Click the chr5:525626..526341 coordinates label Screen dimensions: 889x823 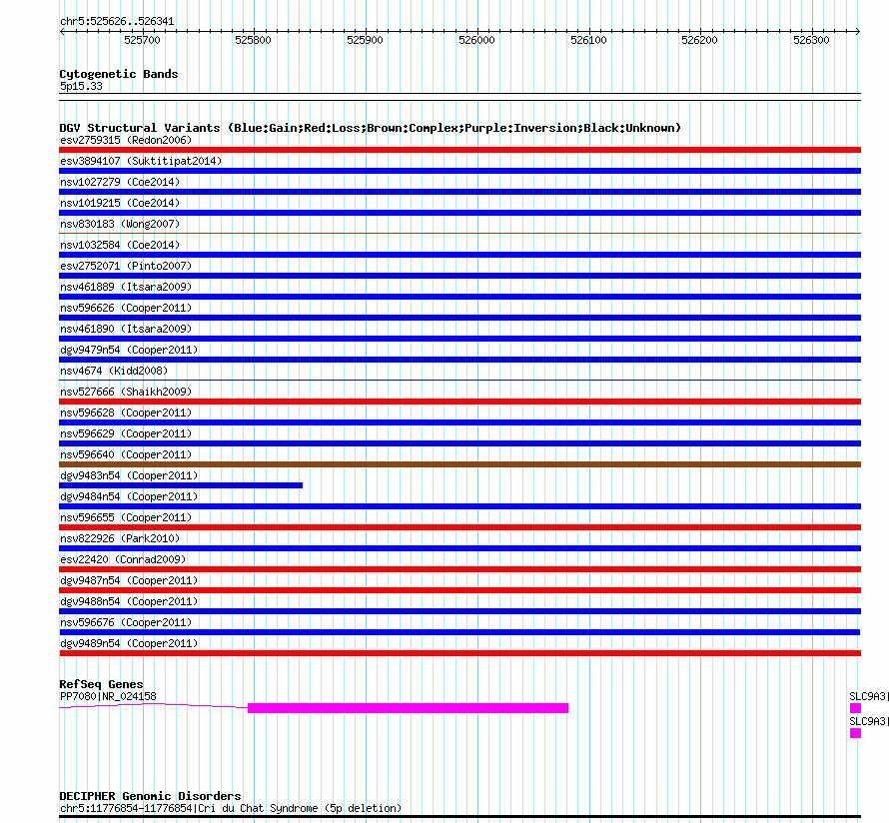(117, 22)
